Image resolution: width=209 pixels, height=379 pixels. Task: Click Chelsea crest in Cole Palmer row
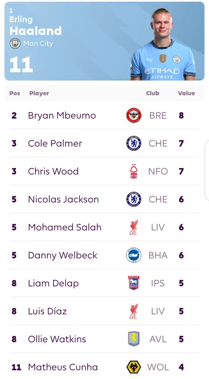click(134, 143)
